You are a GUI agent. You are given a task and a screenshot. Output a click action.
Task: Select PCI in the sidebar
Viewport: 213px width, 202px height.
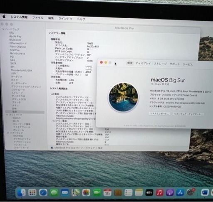click(x=12, y=57)
